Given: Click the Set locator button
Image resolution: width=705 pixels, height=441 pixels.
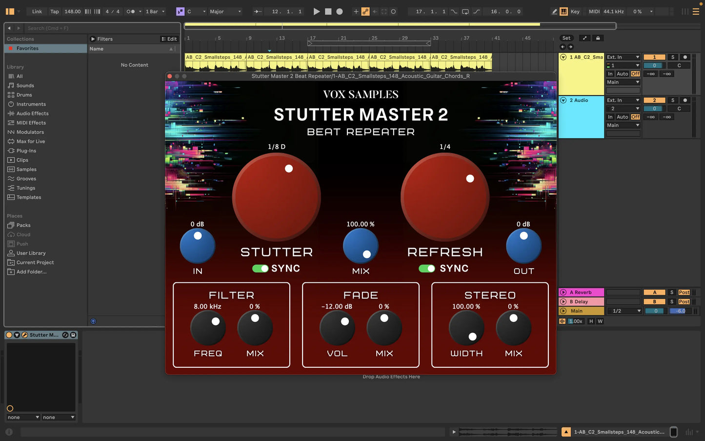Looking at the screenshot, I should coord(566,38).
